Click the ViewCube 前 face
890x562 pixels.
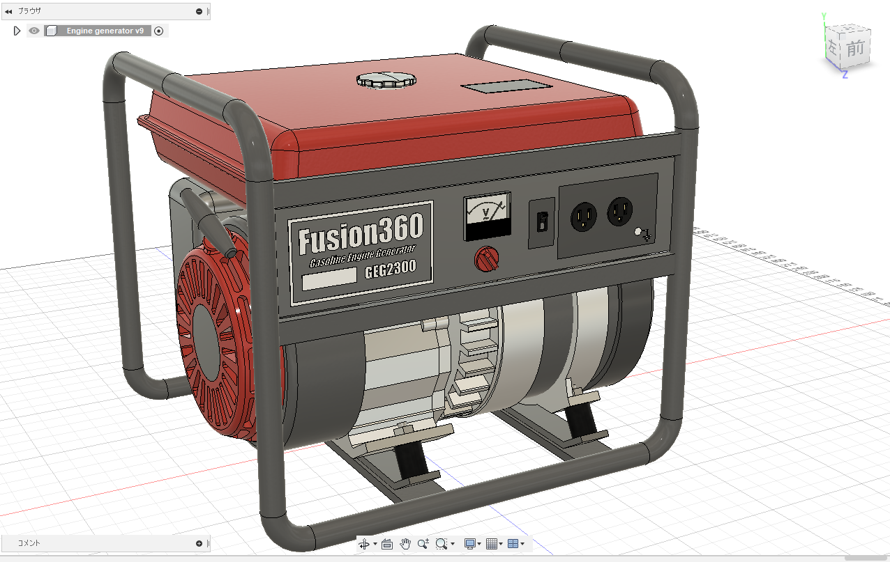tap(856, 49)
